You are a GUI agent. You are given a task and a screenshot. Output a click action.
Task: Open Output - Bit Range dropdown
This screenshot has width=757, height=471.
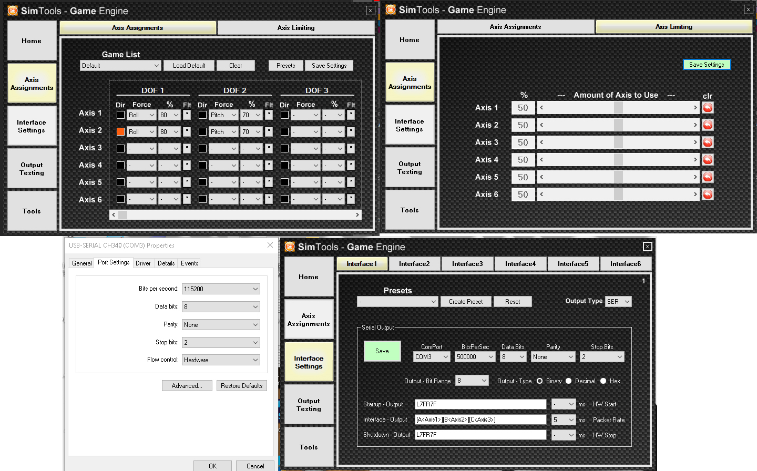coord(472,381)
